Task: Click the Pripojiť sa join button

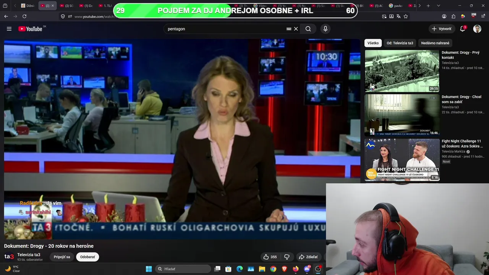Action: (x=62, y=257)
